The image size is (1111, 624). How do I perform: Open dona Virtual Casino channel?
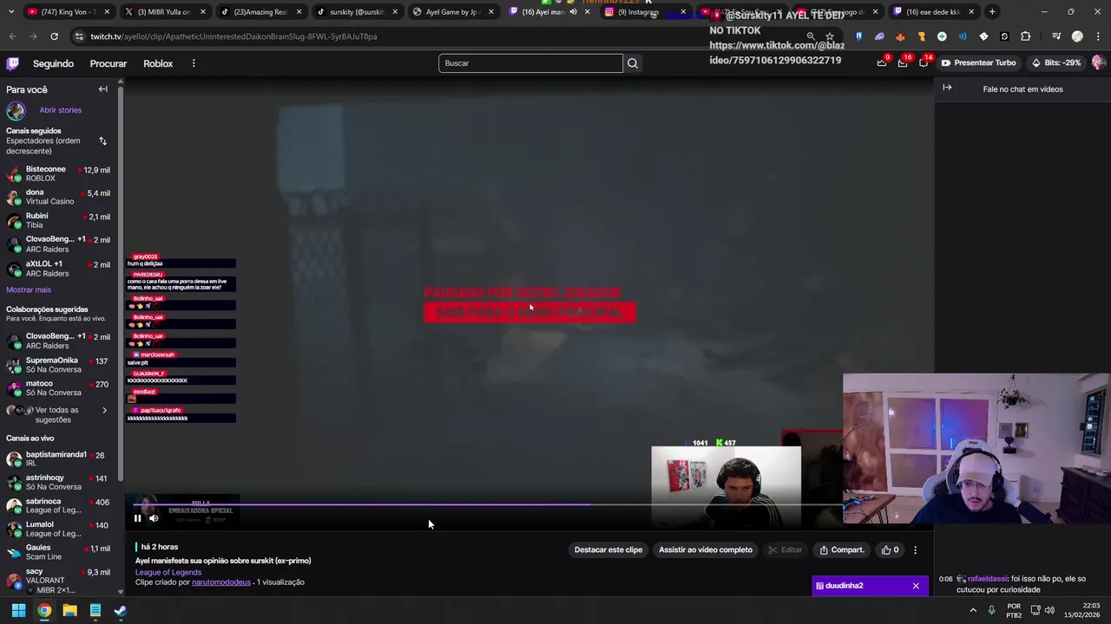(x=59, y=197)
